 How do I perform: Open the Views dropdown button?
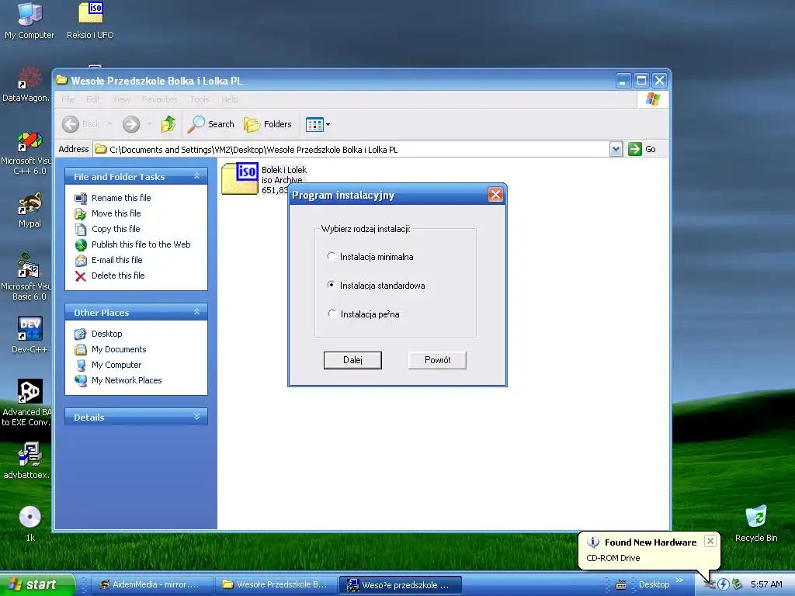pos(318,124)
